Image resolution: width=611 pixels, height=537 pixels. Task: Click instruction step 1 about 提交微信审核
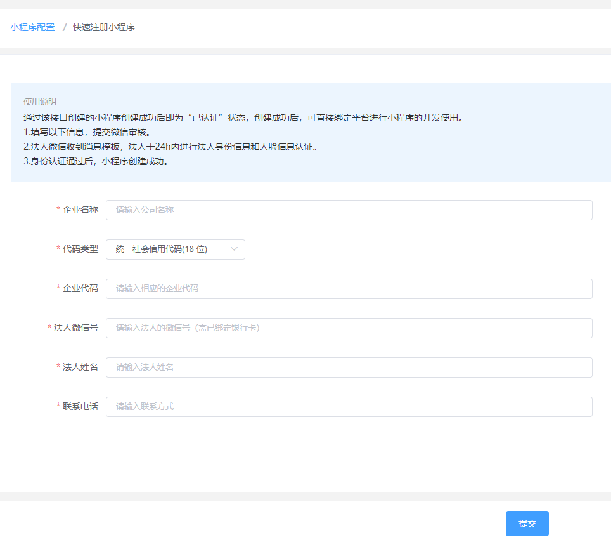click(x=86, y=132)
